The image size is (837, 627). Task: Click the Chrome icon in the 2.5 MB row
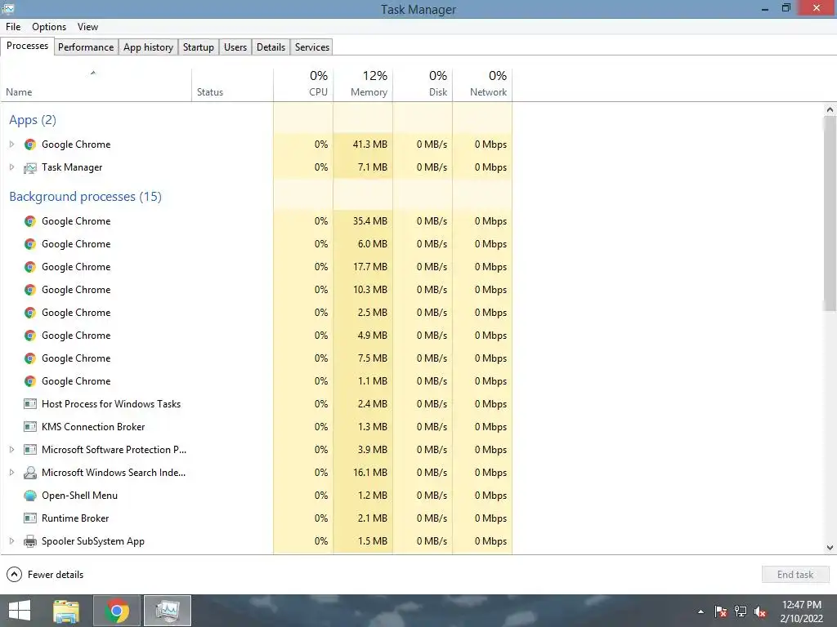[x=30, y=313]
